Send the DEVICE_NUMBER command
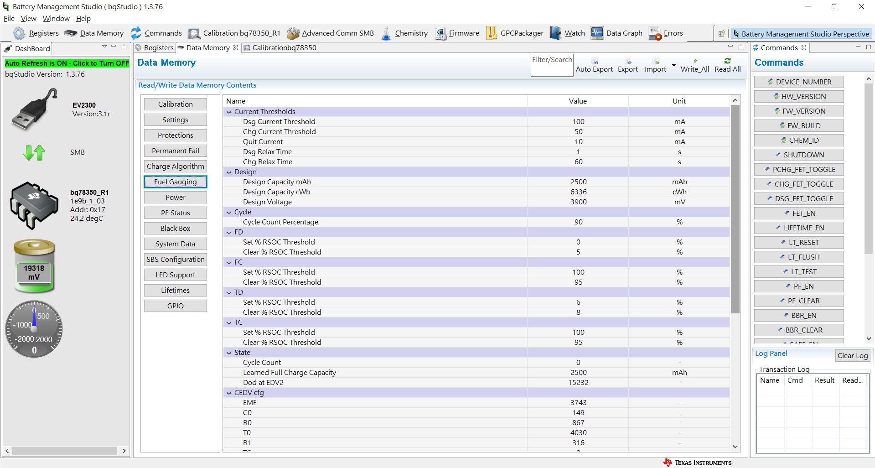 pyautogui.click(x=799, y=82)
